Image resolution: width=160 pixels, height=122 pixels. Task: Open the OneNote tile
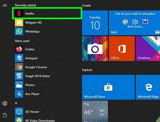point(148,49)
